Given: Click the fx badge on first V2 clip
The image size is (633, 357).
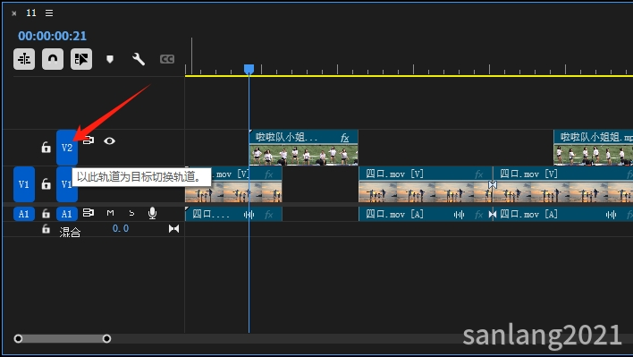Looking at the screenshot, I should click(344, 138).
